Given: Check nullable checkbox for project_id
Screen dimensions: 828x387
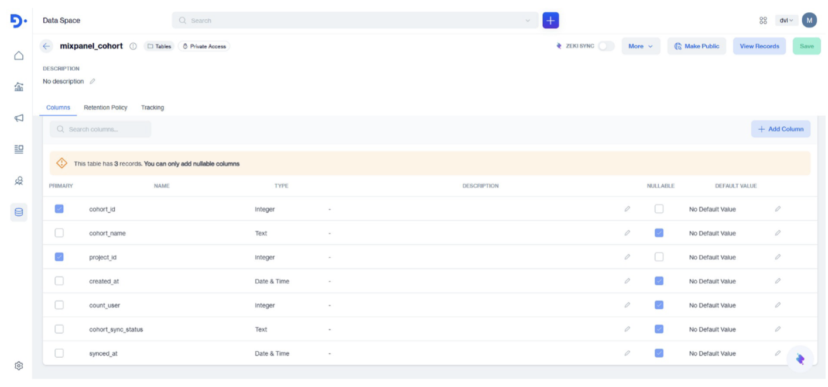Looking at the screenshot, I should click(659, 257).
